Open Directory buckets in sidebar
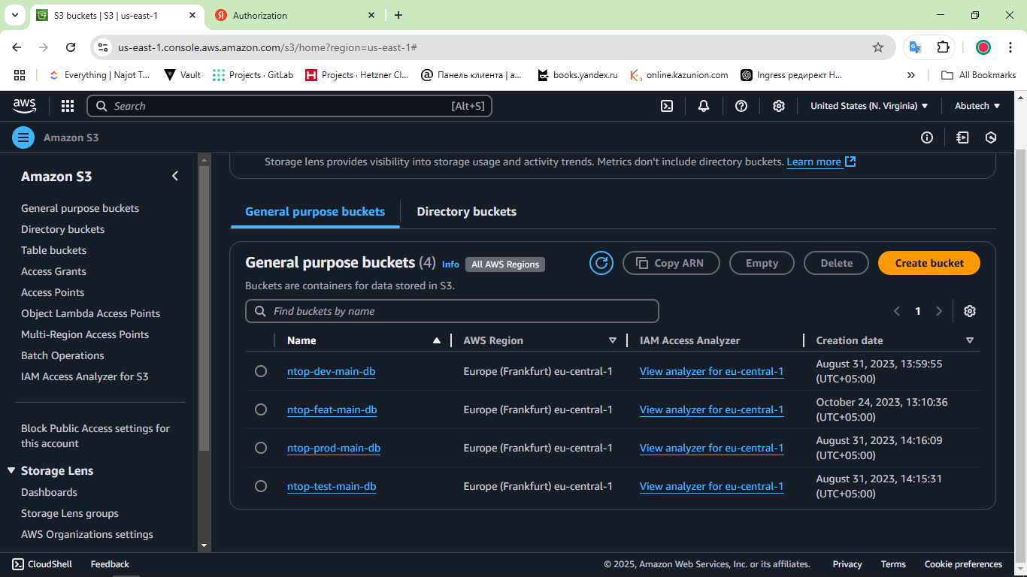The image size is (1027, 577). (63, 229)
